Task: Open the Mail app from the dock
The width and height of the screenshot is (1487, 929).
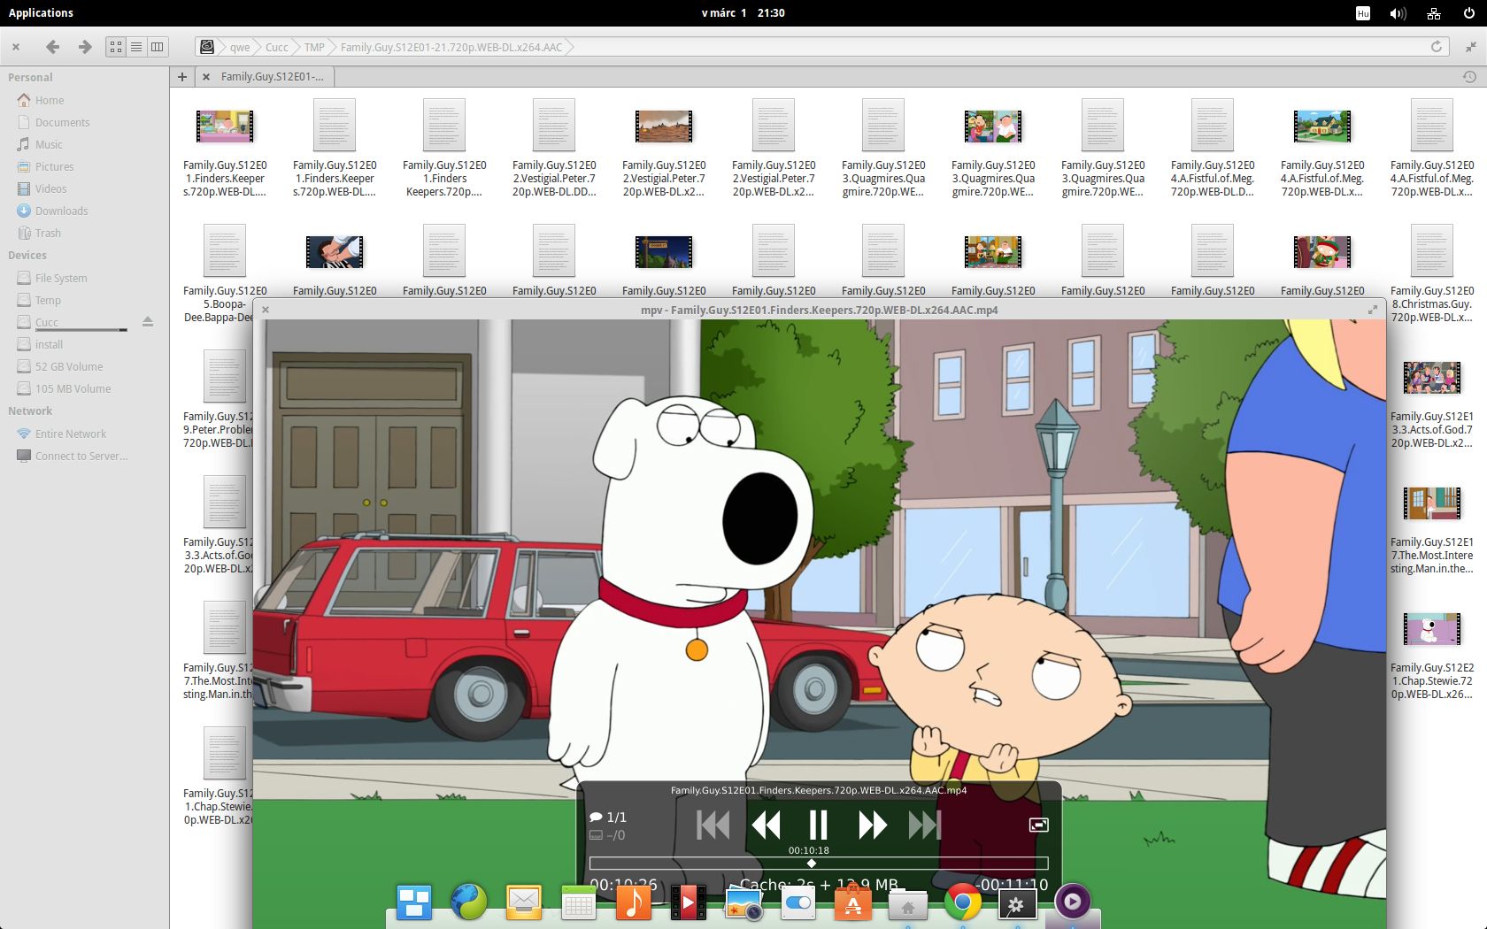Action: click(524, 903)
